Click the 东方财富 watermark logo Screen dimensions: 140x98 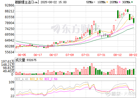point(75,29)
